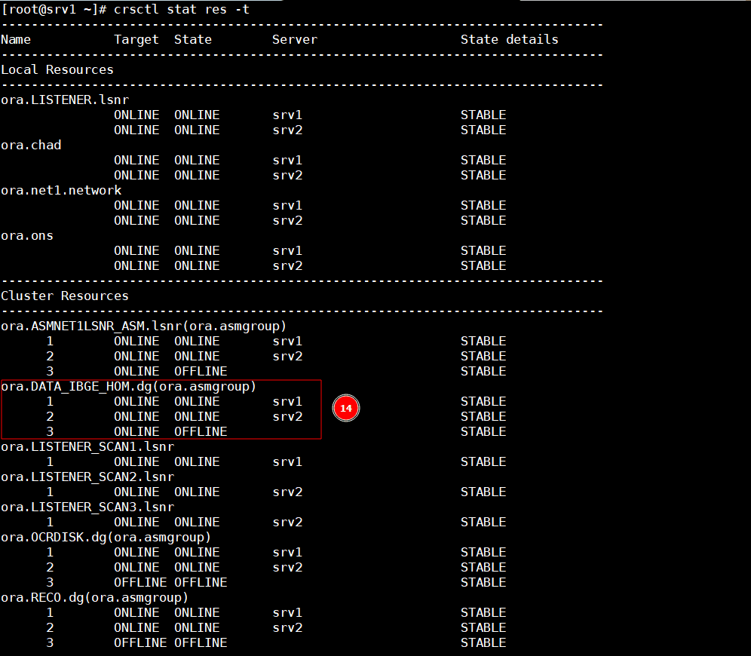Select the ora.ons resource entry
This screenshot has width=751, height=656.
[x=27, y=235]
